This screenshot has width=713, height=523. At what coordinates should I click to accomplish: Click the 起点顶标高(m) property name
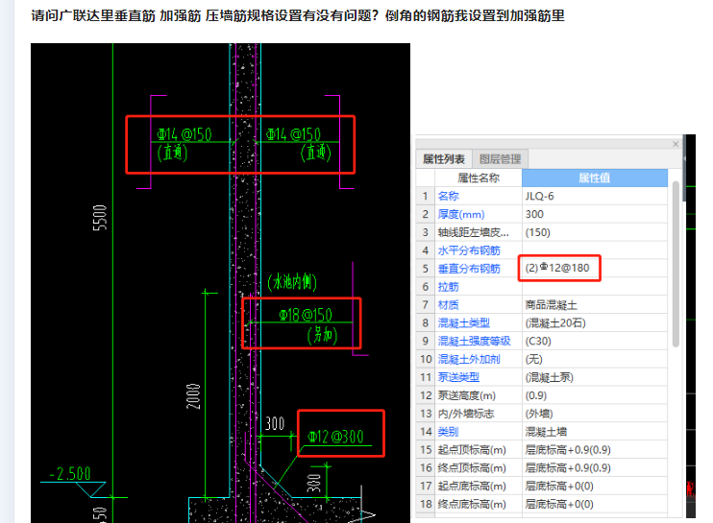coord(472,450)
